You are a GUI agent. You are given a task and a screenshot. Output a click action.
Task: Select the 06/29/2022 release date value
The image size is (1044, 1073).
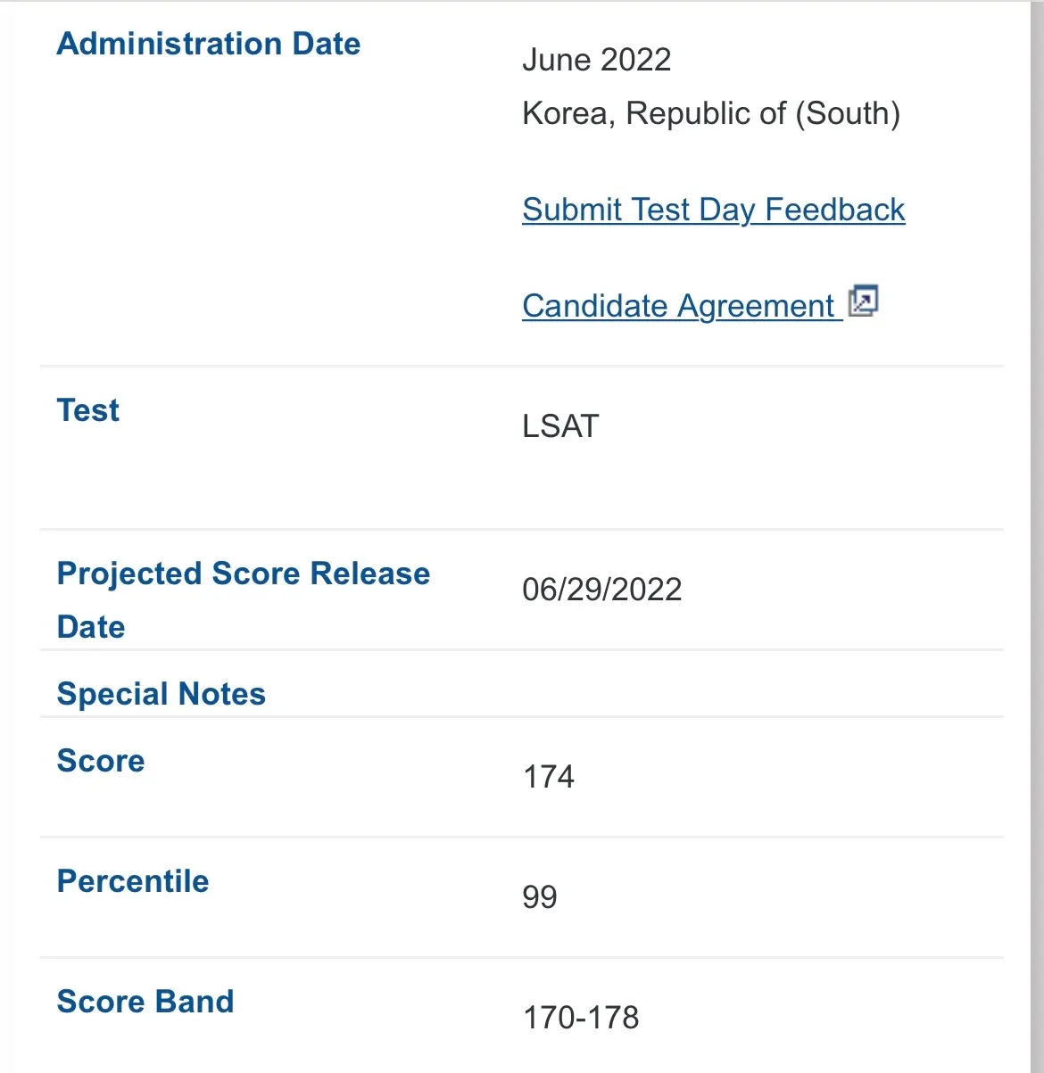(601, 590)
